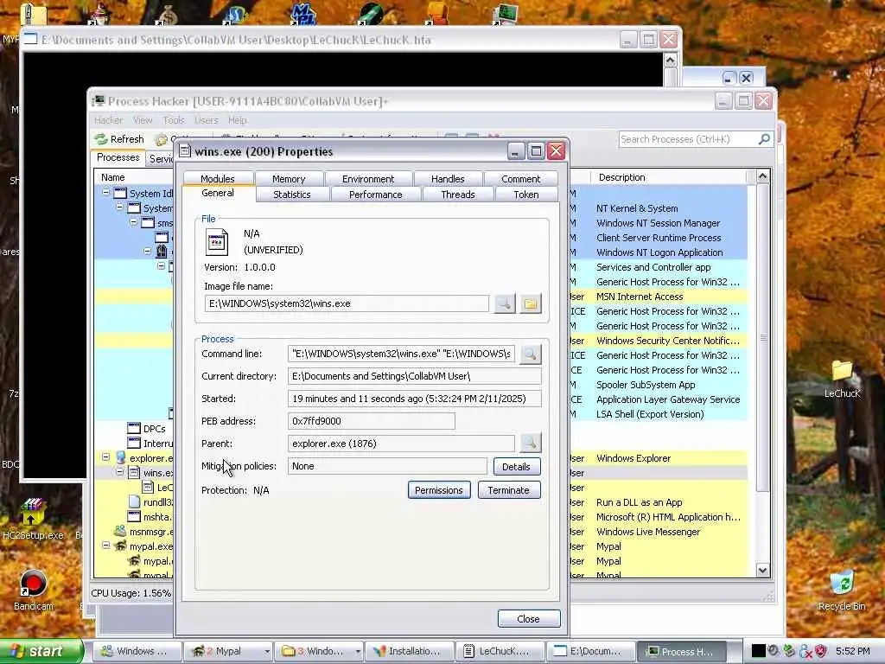Click the mypal.exe parent process icon
Screen dimensions: 885x664
tap(120, 546)
